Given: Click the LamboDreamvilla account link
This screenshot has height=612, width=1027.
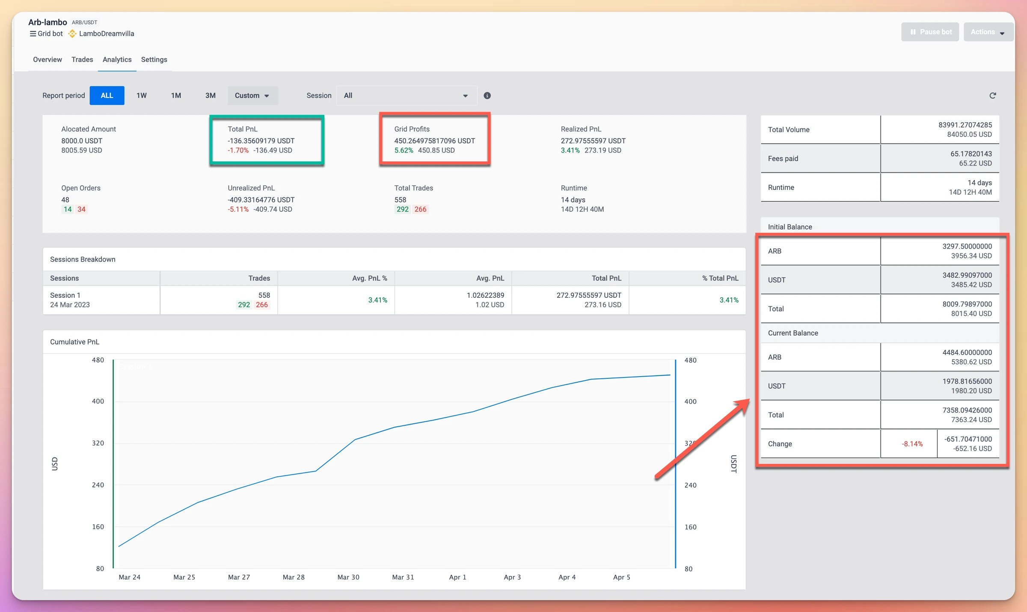Looking at the screenshot, I should pos(107,34).
